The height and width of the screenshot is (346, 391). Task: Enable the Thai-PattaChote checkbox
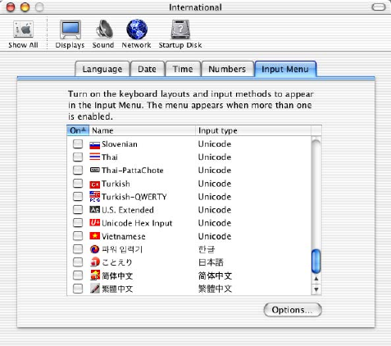click(78, 170)
